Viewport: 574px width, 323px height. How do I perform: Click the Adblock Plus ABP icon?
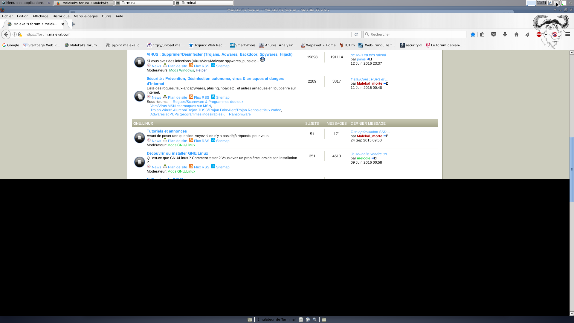coord(539,34)
